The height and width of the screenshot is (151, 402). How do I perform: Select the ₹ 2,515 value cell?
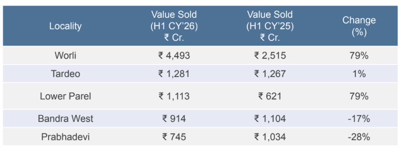(x=270, y=55)
